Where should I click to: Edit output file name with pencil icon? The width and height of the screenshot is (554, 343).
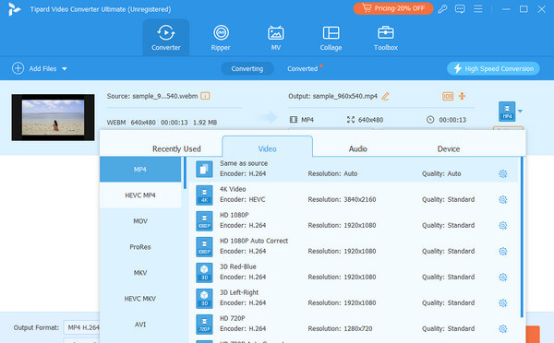point(385,96)
